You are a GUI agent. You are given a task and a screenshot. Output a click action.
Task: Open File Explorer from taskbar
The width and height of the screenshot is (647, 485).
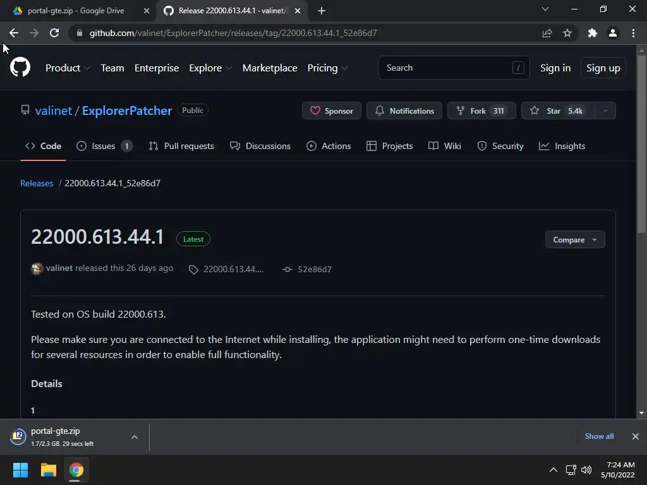pos(48,470)
